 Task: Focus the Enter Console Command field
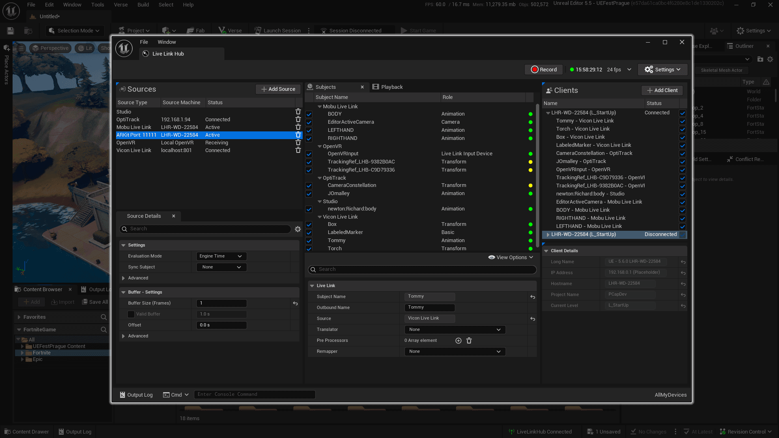coord(255,395)
